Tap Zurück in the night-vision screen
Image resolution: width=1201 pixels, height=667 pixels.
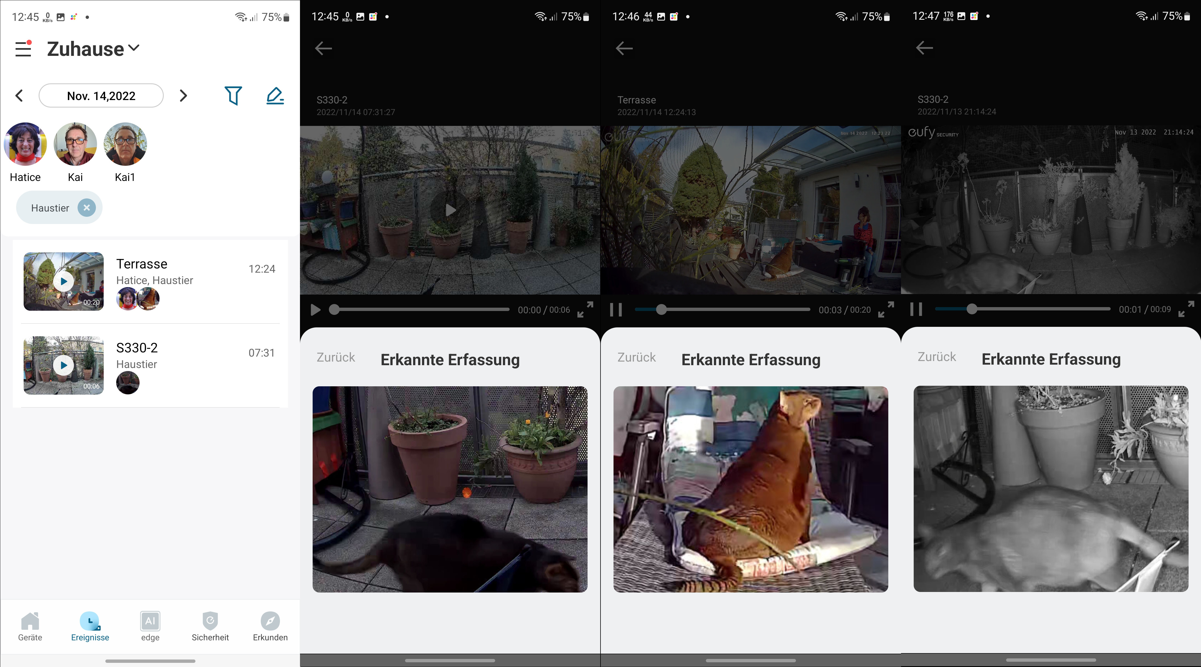937,357
